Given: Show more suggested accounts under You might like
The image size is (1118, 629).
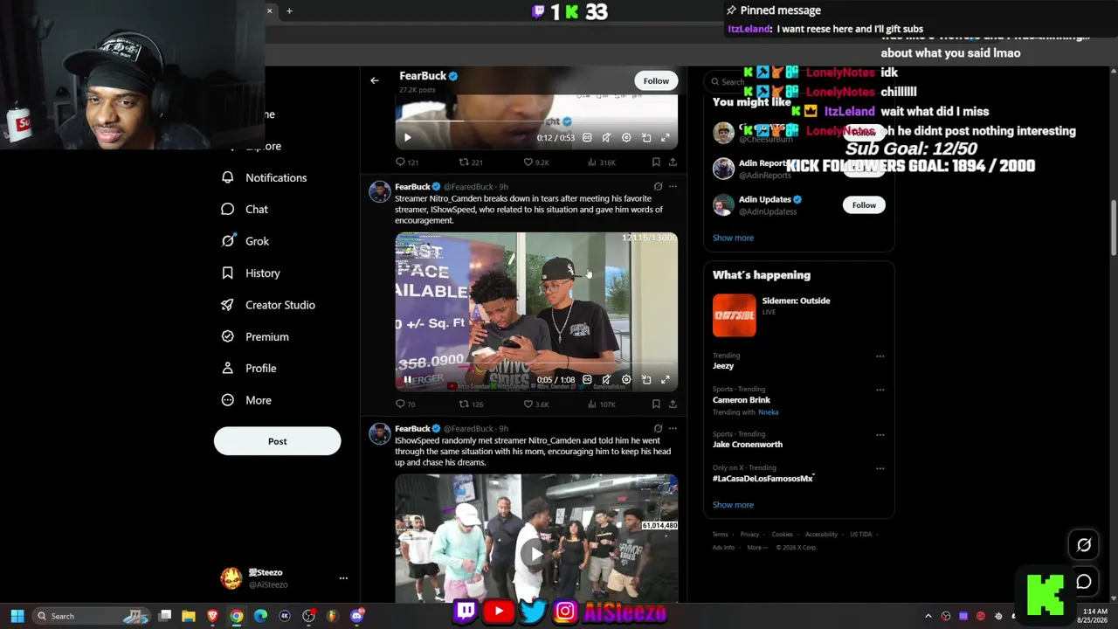Looking at the screenshot, I should 733,238.
